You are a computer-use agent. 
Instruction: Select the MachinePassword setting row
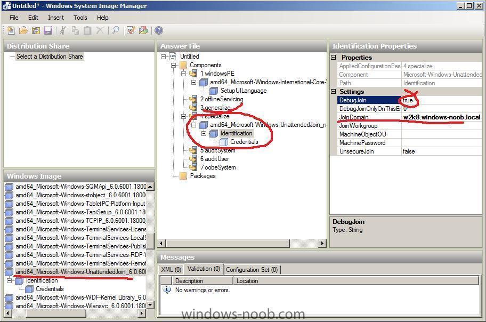tap(409, 143)
